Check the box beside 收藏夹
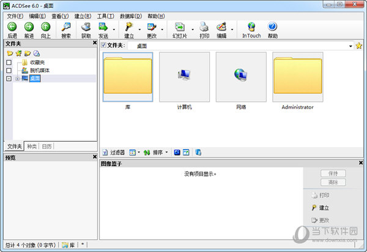The height and width of the screenshot is (252, 367). [9, 63]
